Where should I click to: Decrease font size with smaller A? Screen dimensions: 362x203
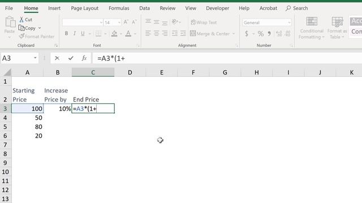tap(134, 22)
